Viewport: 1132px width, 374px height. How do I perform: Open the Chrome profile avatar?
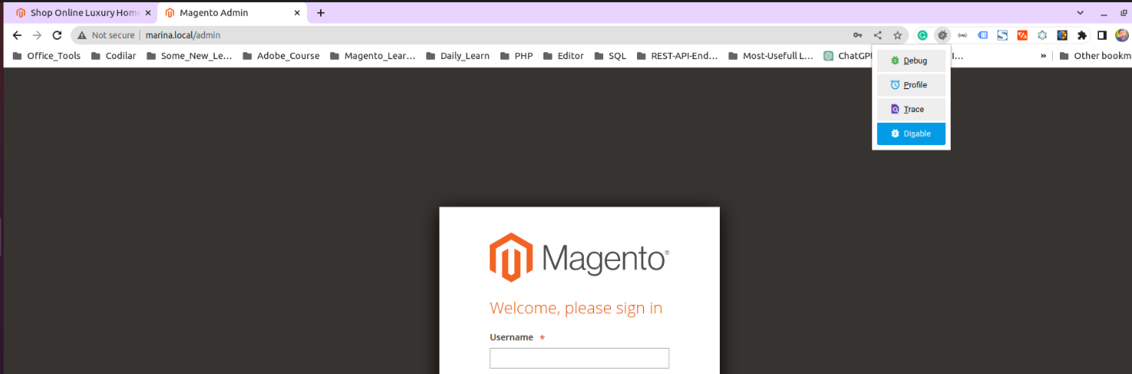click(x=1122, y=35)
